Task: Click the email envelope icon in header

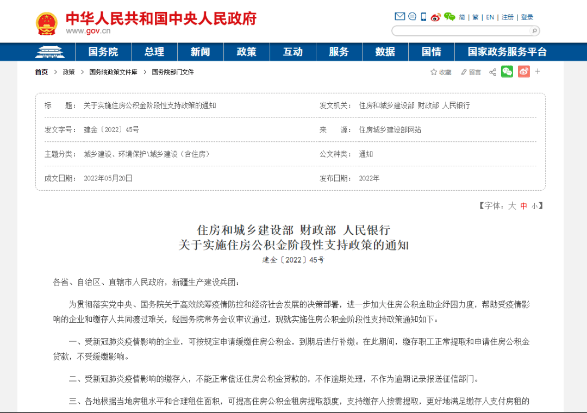Action: click(x=400, y=17)
